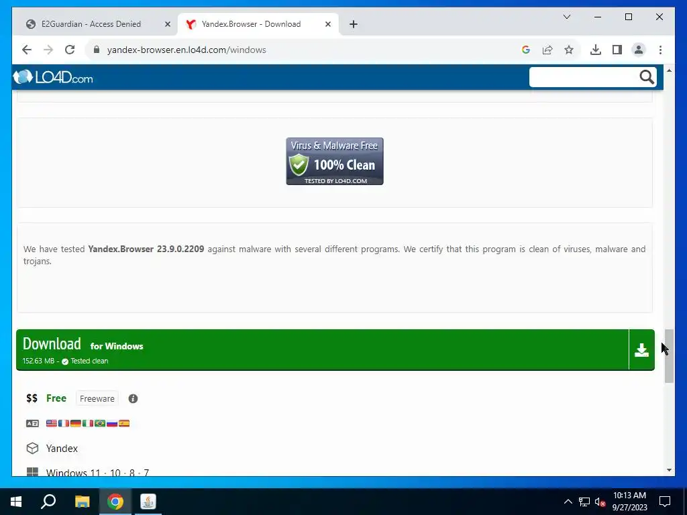
Task: Open the notification center icon
Action: (x=665, y=502)
